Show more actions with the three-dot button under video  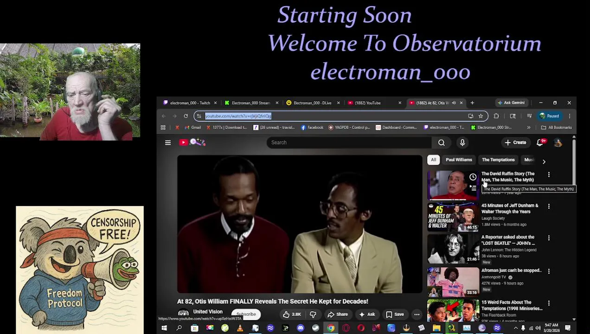[x=417, y=315]
